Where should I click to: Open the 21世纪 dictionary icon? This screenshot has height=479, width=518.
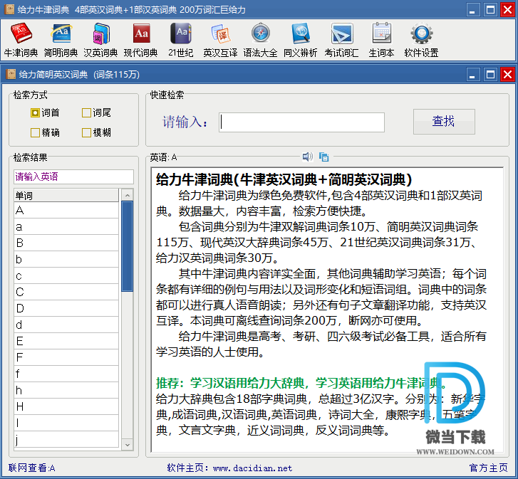[181, 40]
